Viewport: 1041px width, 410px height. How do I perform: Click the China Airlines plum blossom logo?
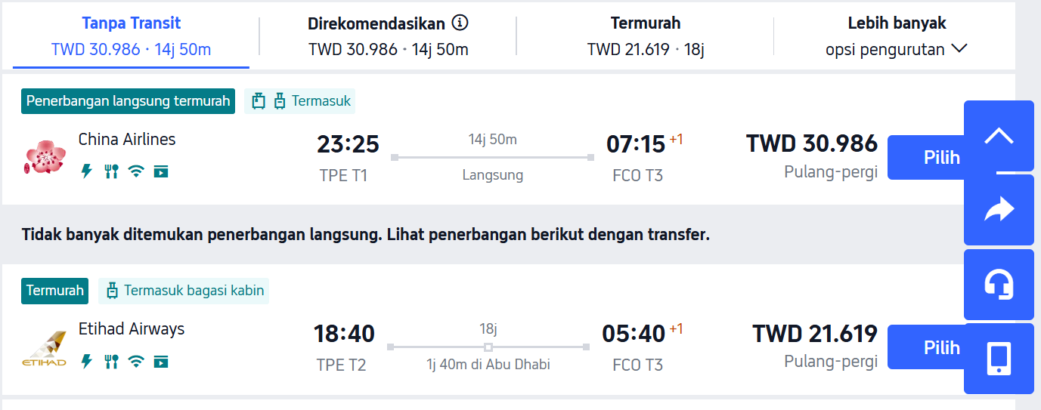[x=46, y=157]
